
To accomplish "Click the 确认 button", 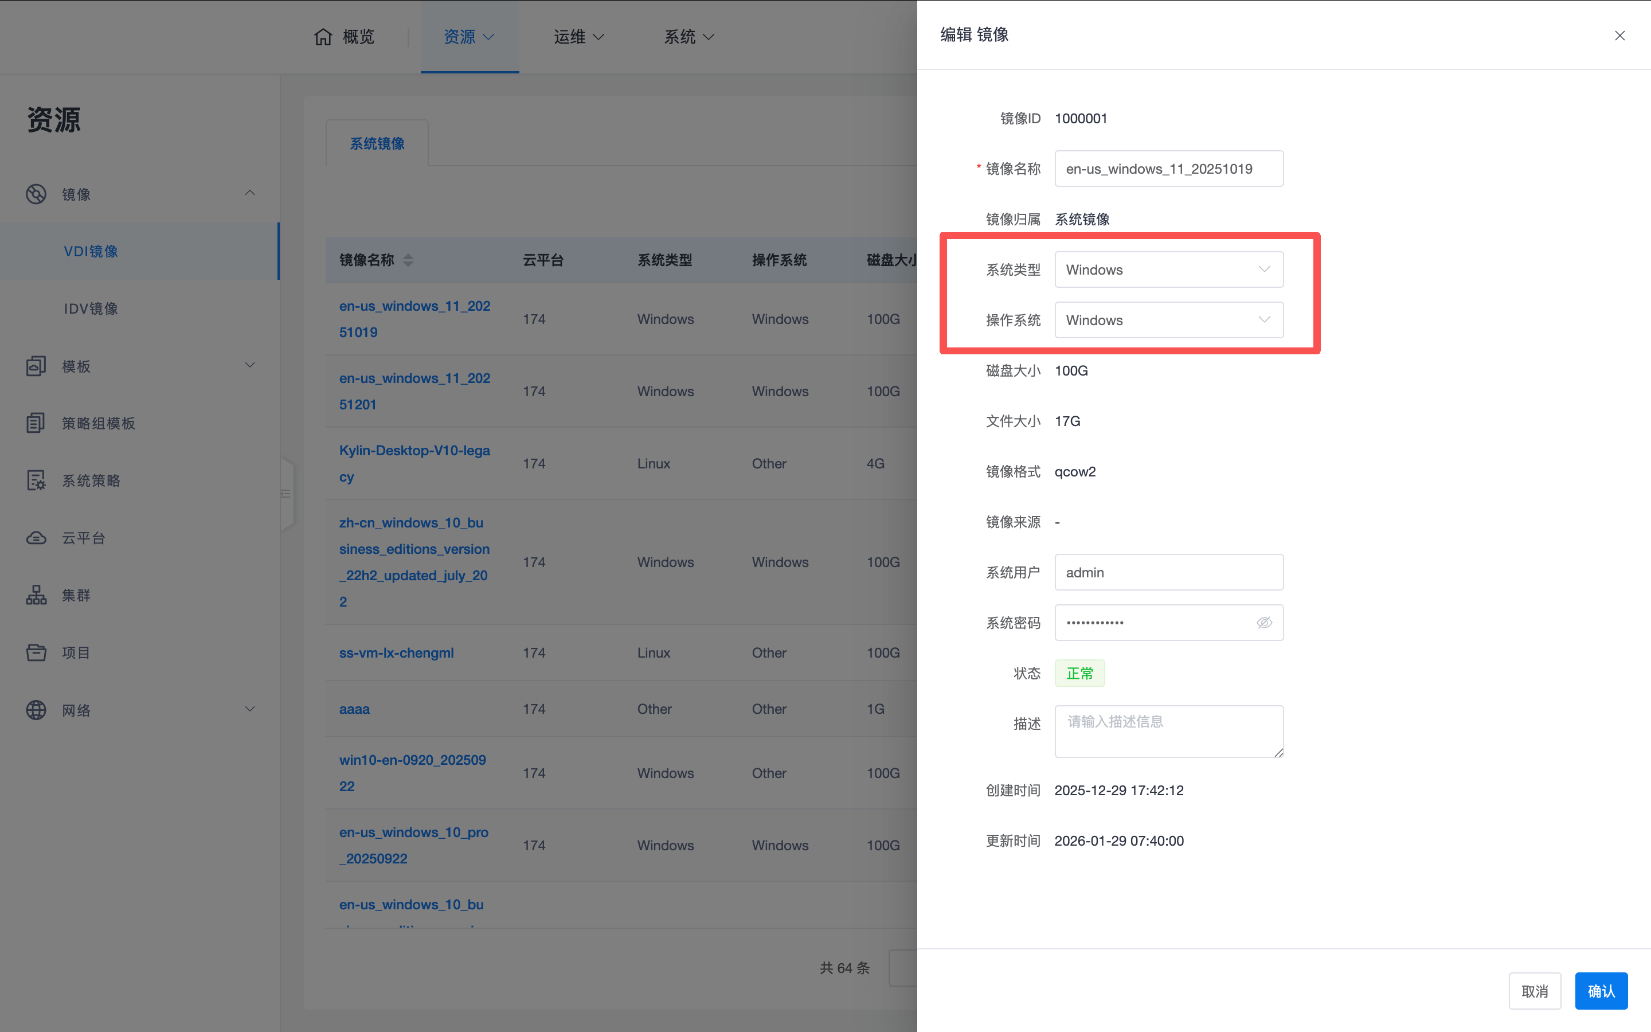I will click(1601, 990).
